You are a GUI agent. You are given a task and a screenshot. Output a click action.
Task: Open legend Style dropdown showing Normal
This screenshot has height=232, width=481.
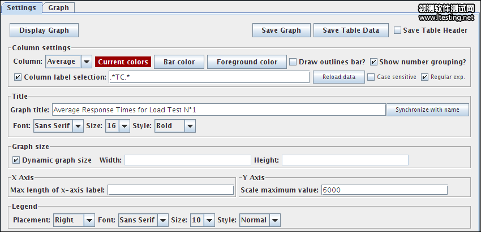pos(260,220)
